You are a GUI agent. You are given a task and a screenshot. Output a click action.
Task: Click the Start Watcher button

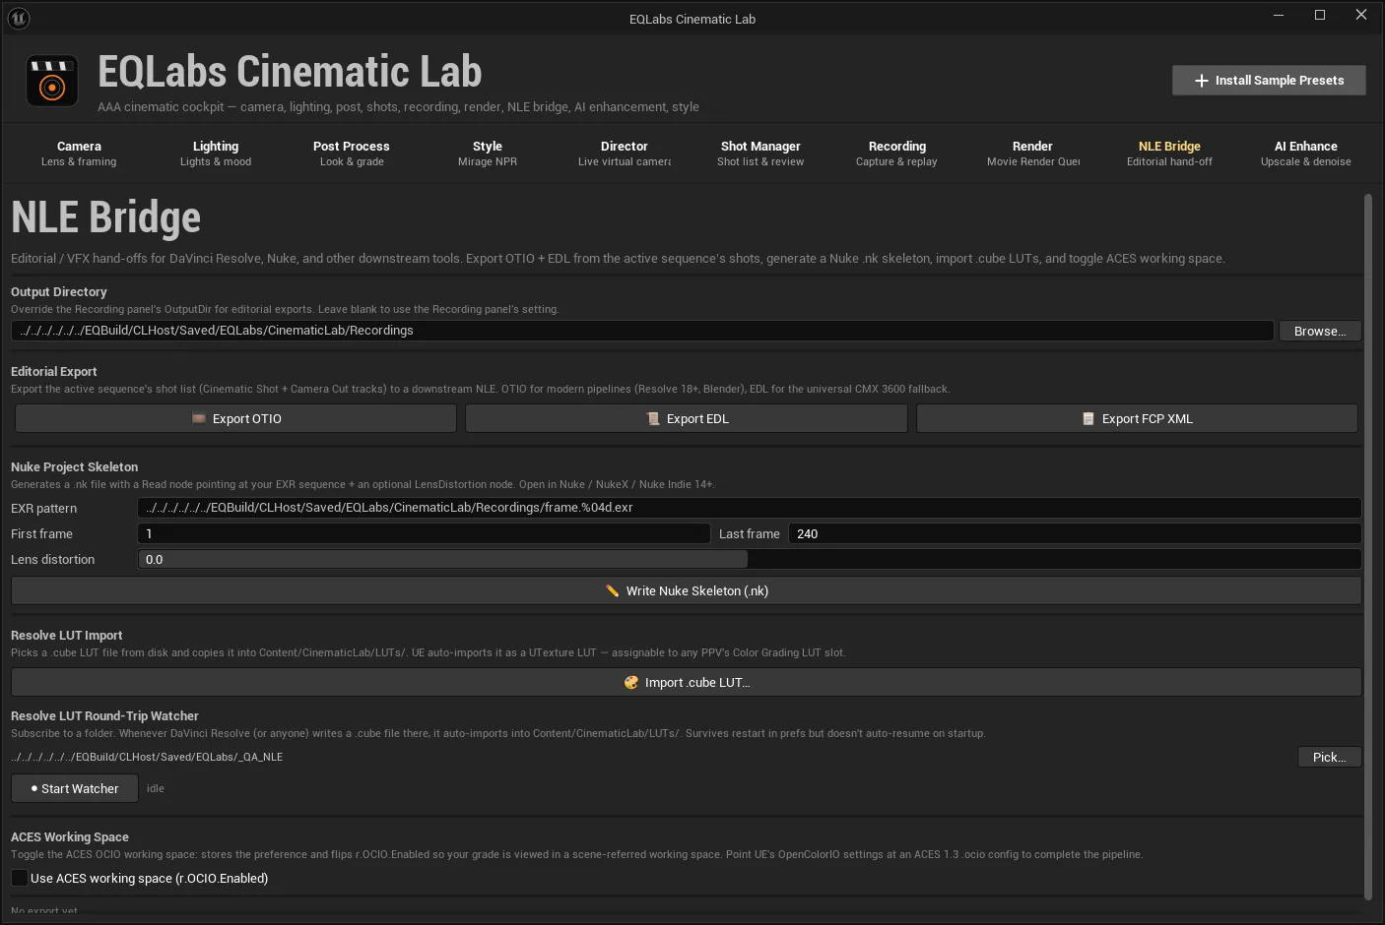click(75, 788)
